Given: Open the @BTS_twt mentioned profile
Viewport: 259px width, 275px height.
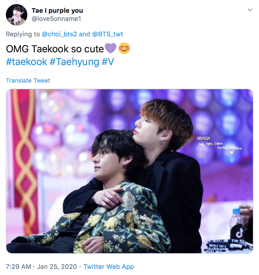Looking at the screenshot, I should pos(107,34).
